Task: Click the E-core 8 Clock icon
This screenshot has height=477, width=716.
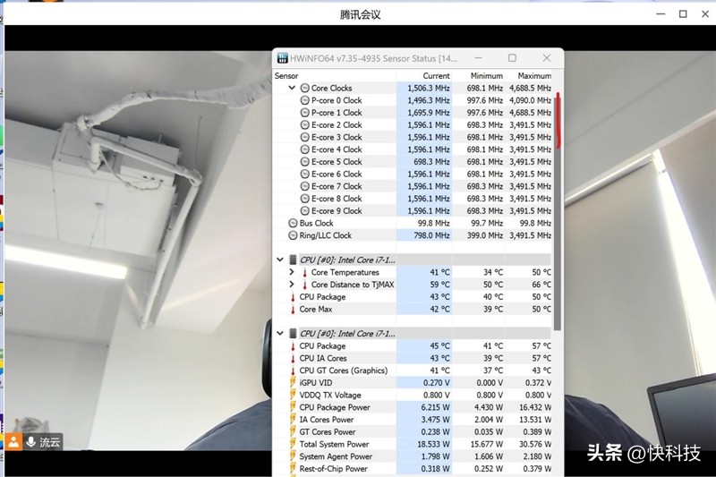Action: (304, 199)
